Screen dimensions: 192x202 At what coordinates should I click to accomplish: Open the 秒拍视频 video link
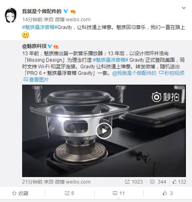point(172,73)
